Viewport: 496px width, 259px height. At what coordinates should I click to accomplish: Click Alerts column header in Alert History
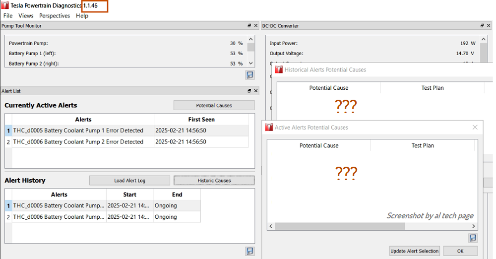click(59, 194)
